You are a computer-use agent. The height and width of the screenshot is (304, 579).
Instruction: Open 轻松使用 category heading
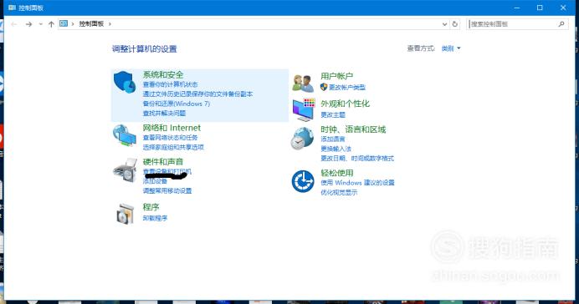(336, 173)
